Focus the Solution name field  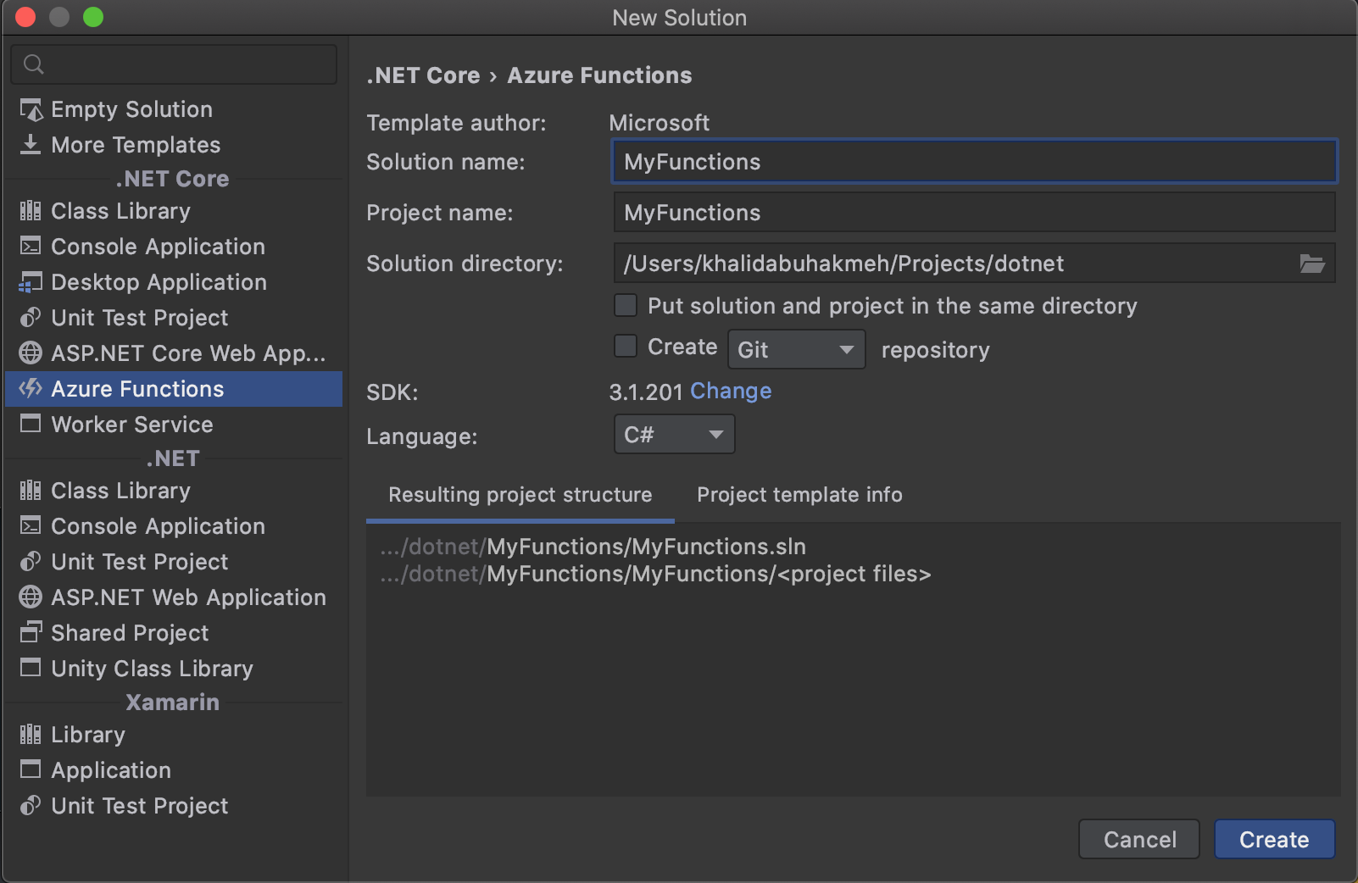pyautogui.click(x=975, y=161)
